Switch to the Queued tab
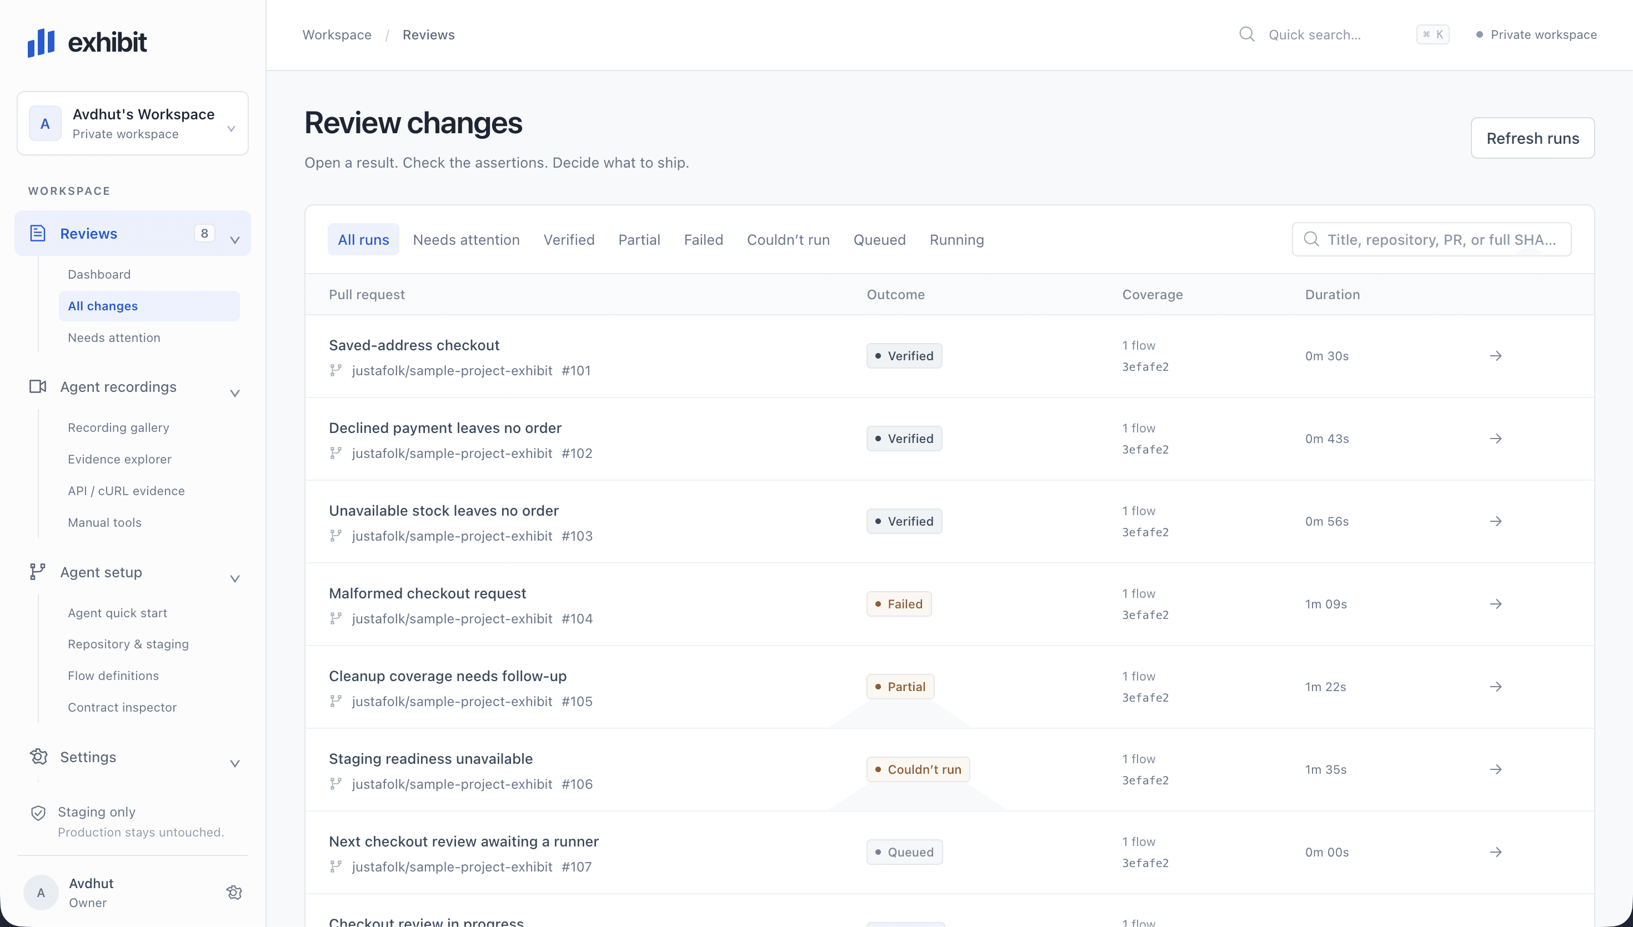This screenshot has width=1633, height=927. [x=879, y=239]
